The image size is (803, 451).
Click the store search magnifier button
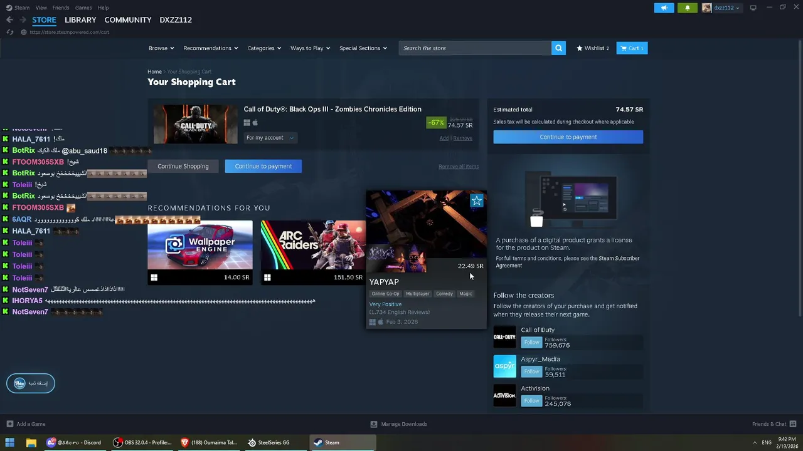(x=558, y=48)
